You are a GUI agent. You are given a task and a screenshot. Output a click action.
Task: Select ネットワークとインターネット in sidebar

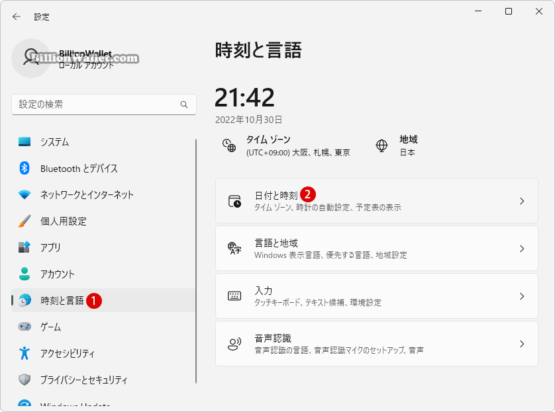(103, 194)
